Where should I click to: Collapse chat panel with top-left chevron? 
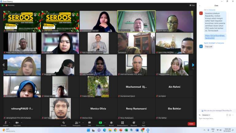(199, 6)
